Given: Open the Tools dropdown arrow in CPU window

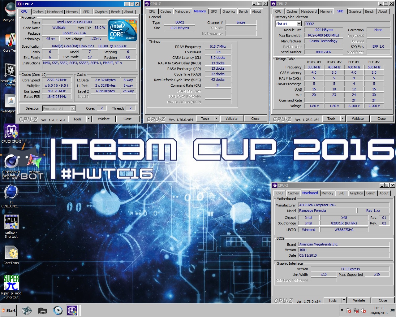Looking at the screenshot, I should (x=88, y=119).
